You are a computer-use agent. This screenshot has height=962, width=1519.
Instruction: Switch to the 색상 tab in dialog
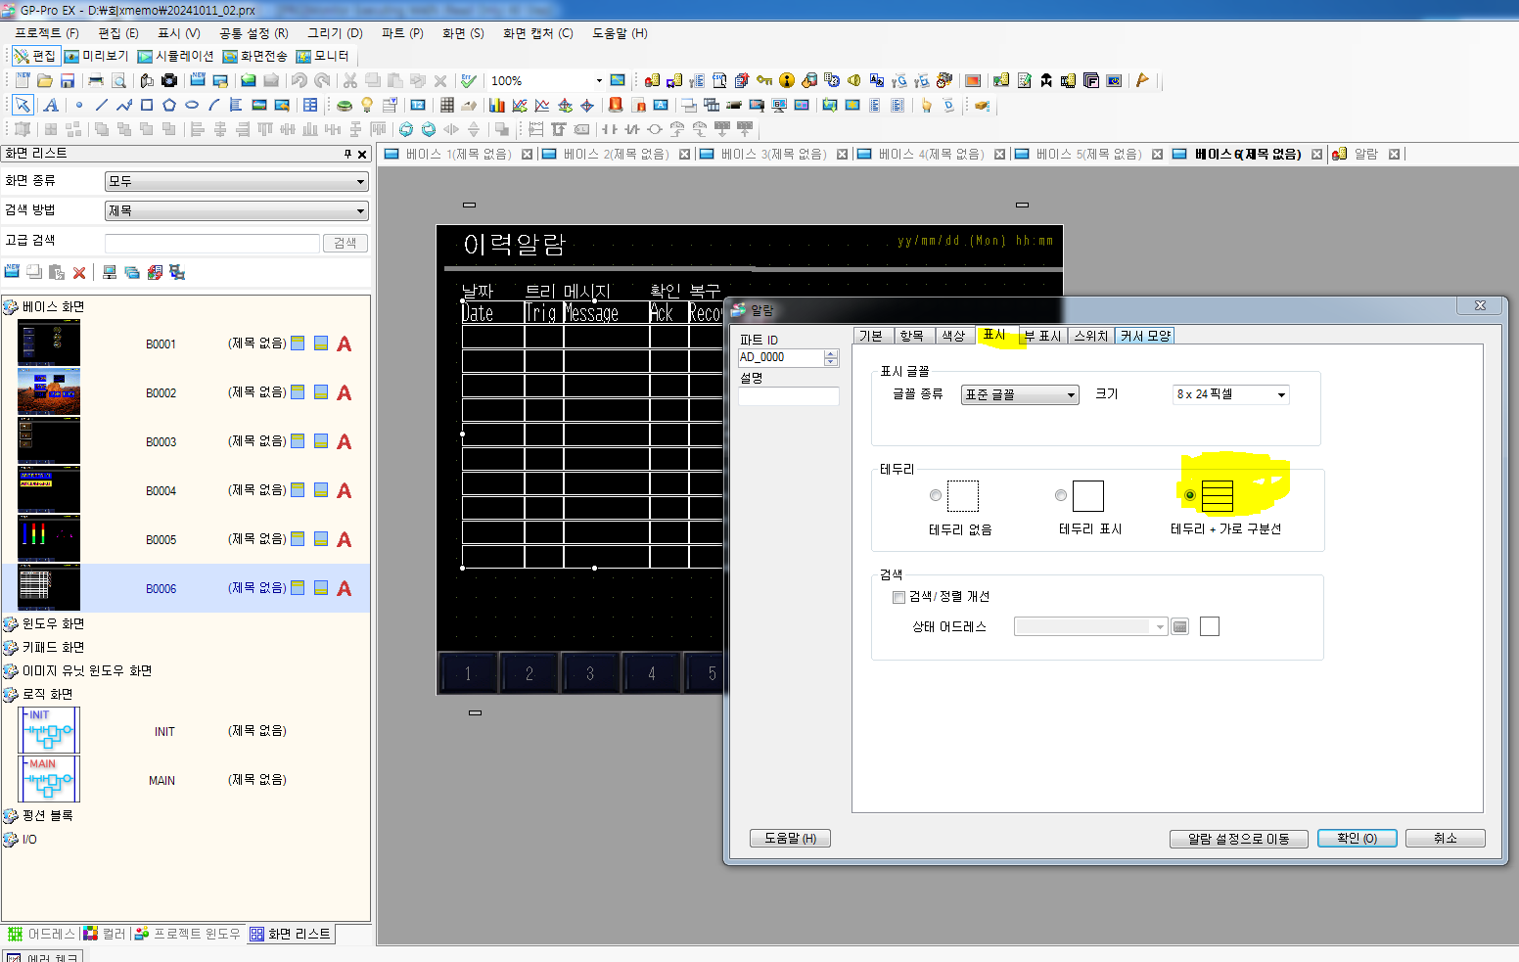(x=952, y=336)
